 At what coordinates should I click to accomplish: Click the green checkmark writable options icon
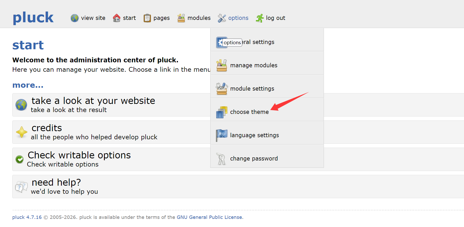(x=20, y=159)
